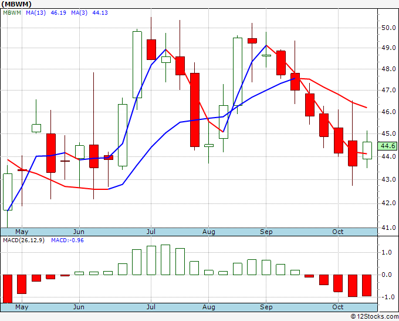Click Sep on the price chart date axis

point(266,232)
